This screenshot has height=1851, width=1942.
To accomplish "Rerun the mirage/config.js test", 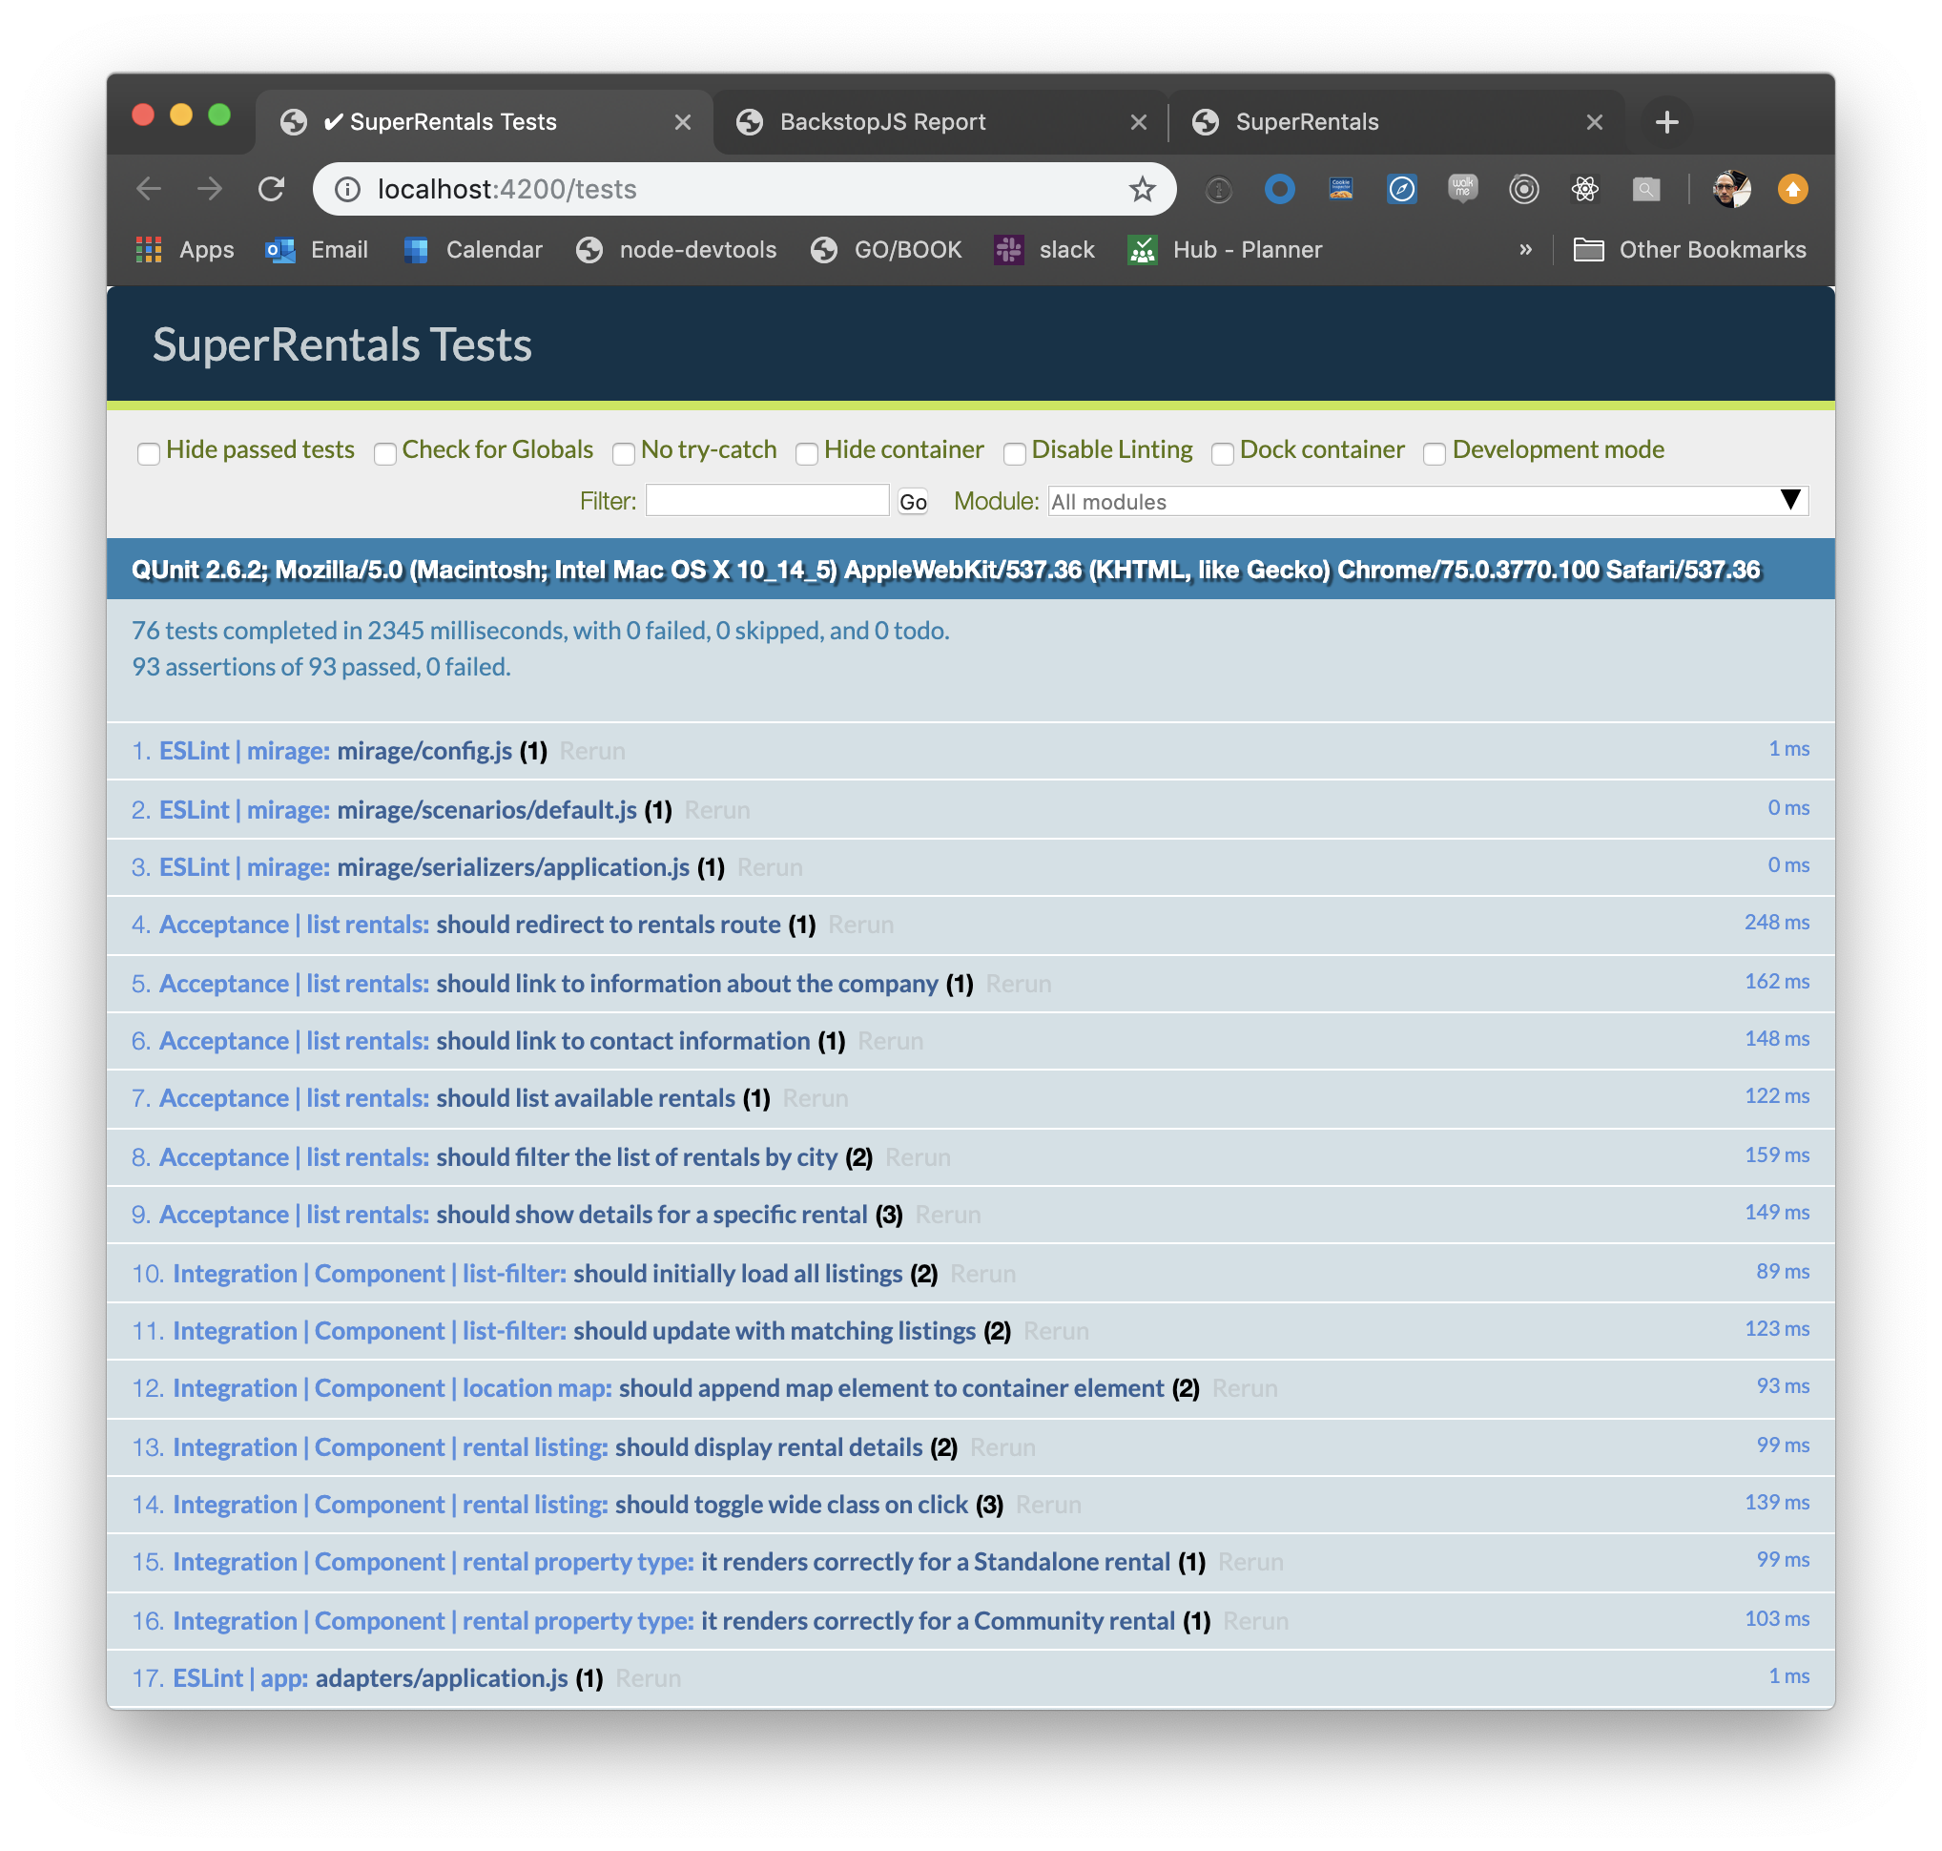I will [x=591, y=751].
